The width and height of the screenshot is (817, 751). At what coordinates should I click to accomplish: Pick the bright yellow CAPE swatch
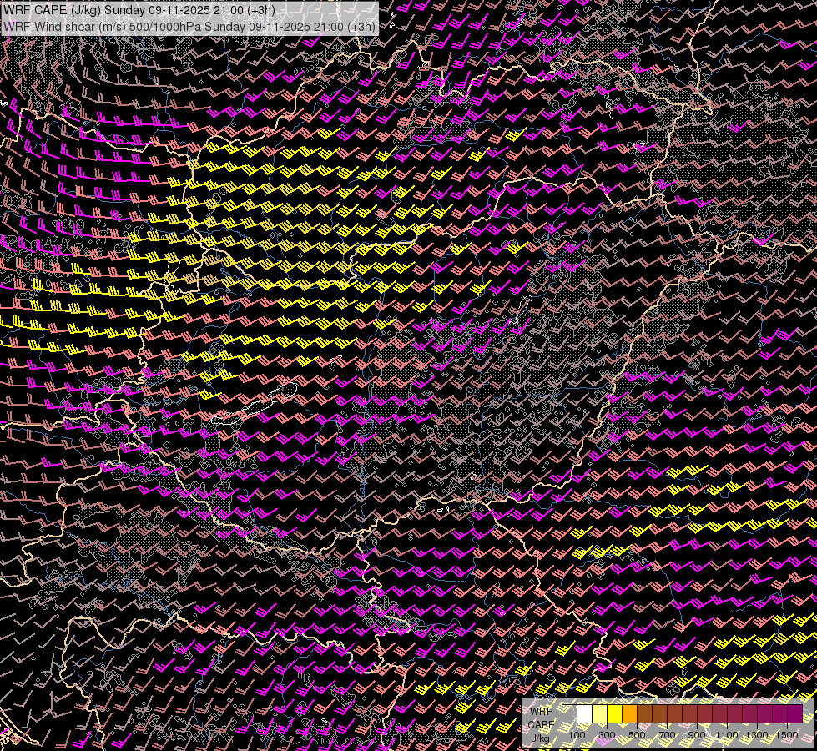614,714
